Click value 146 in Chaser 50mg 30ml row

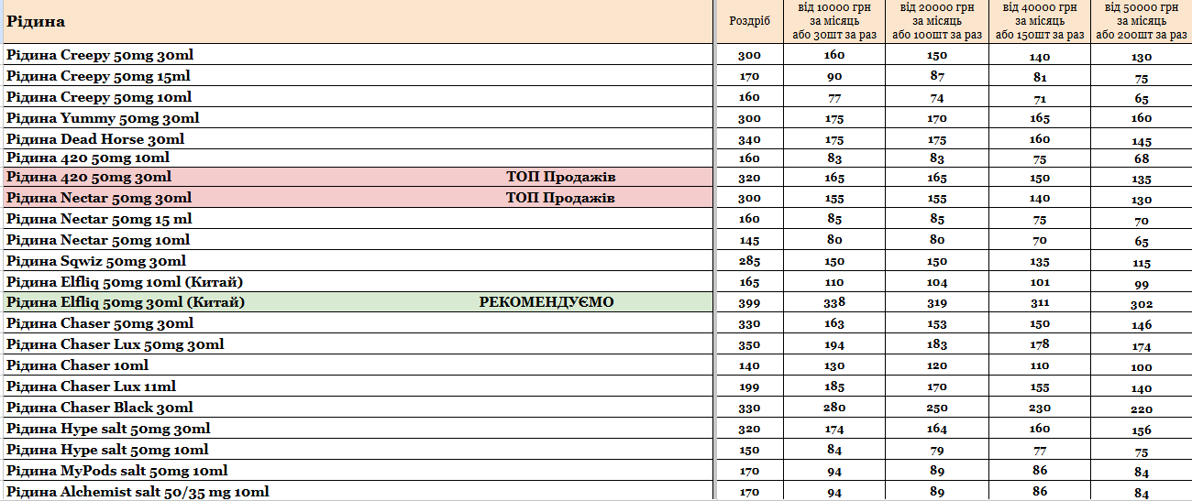coord(1142,324)
